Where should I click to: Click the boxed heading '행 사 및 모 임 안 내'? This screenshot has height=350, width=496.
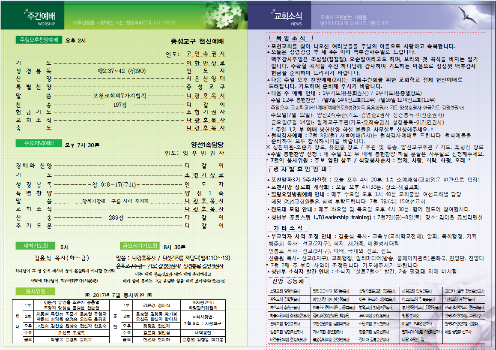click(x=301, y=169)
